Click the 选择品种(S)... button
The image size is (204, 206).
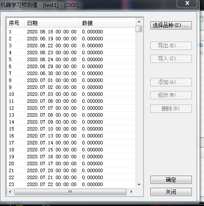click(x=171, y=26)
